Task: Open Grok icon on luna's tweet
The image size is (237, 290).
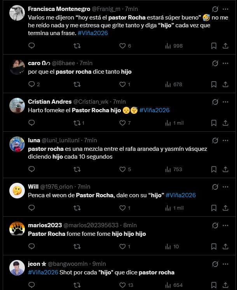Action: pos(215,140)
